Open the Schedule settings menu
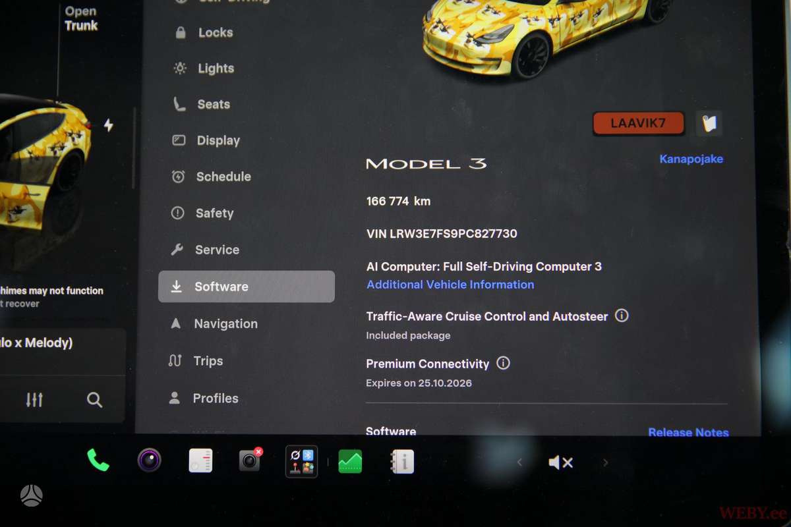 pyautogui.click(x=223, y=177)
